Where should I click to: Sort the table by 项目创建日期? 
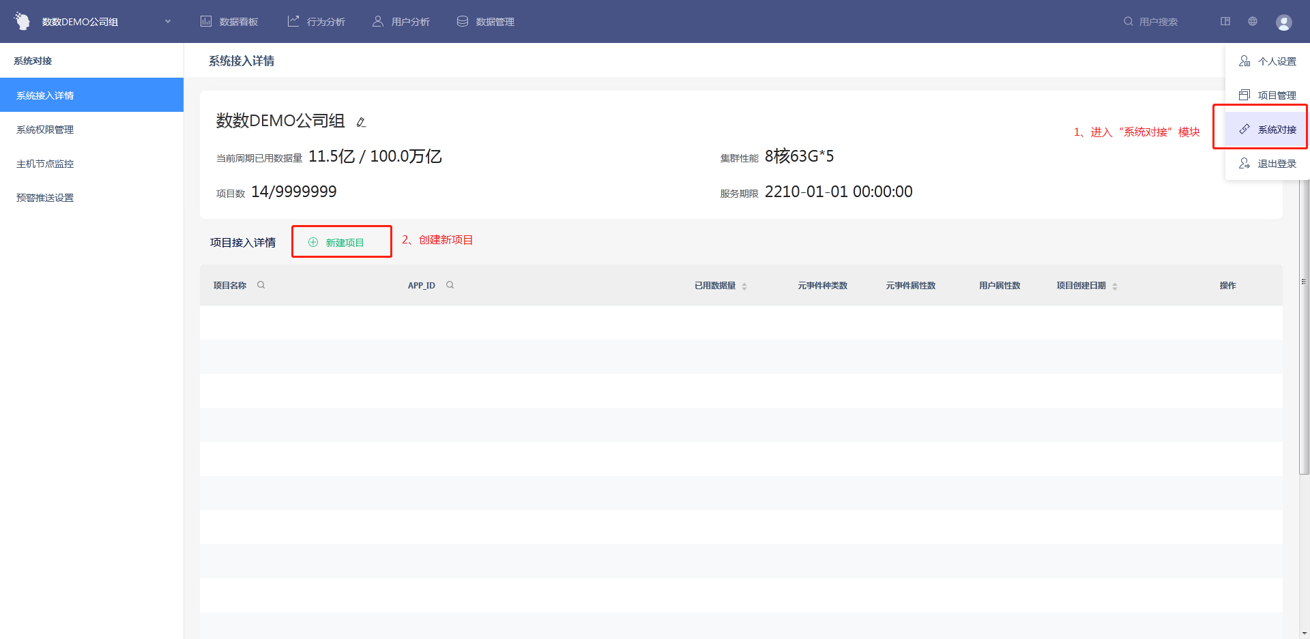click(x=1114, y=286)
